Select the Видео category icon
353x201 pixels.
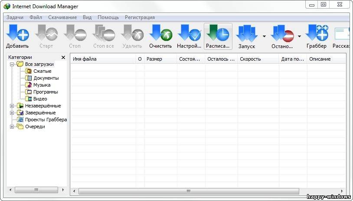(28, 99)
